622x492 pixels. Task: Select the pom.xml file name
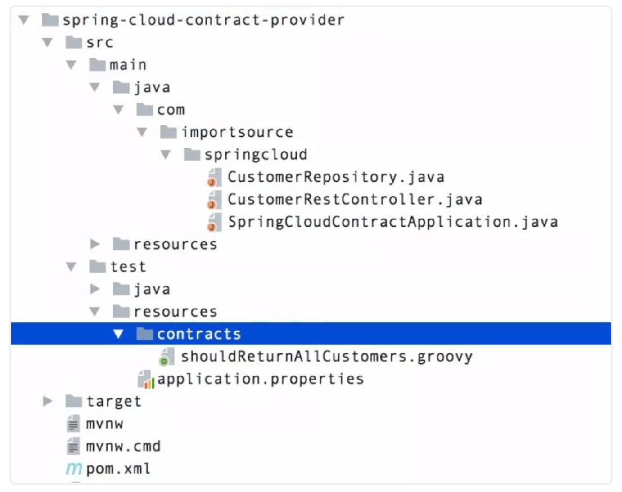[118, 469]
